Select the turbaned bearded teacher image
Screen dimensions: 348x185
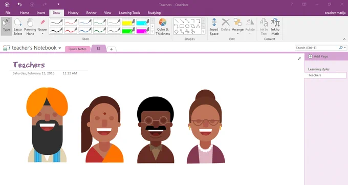click(x=47, y=125)
